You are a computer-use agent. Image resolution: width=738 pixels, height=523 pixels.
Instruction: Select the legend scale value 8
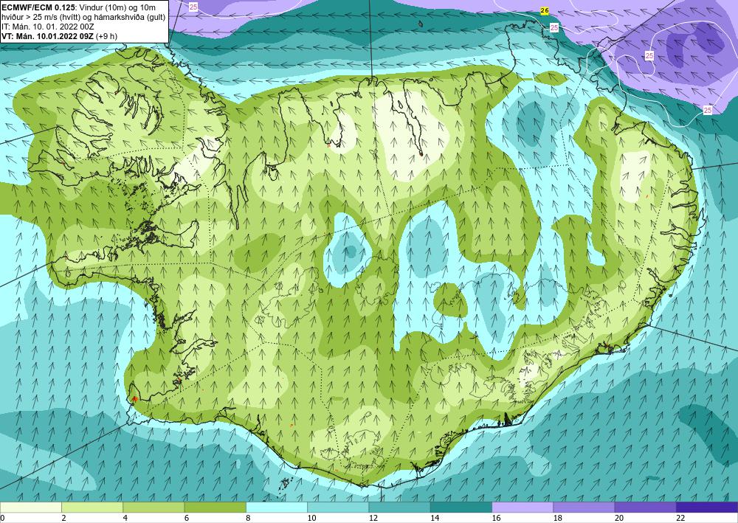click(x=248, y=519)
